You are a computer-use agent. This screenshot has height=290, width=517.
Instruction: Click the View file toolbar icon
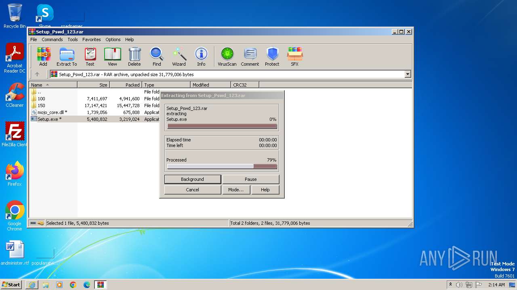coord(112,57)
